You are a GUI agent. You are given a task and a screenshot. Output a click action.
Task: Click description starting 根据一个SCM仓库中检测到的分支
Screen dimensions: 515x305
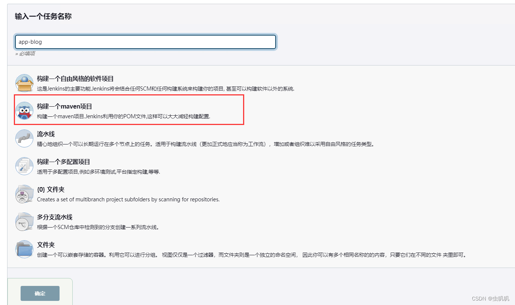[98, 227]
